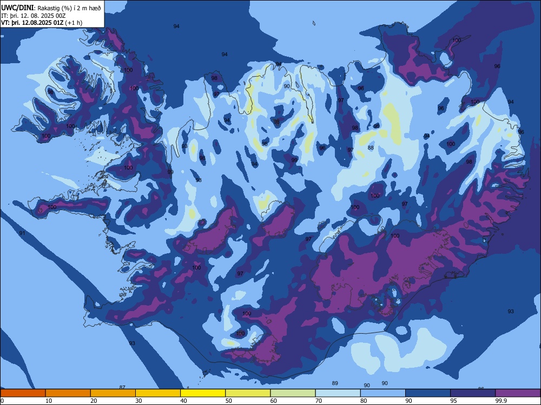Click legend scale label '40'

(x=183, y=401)
